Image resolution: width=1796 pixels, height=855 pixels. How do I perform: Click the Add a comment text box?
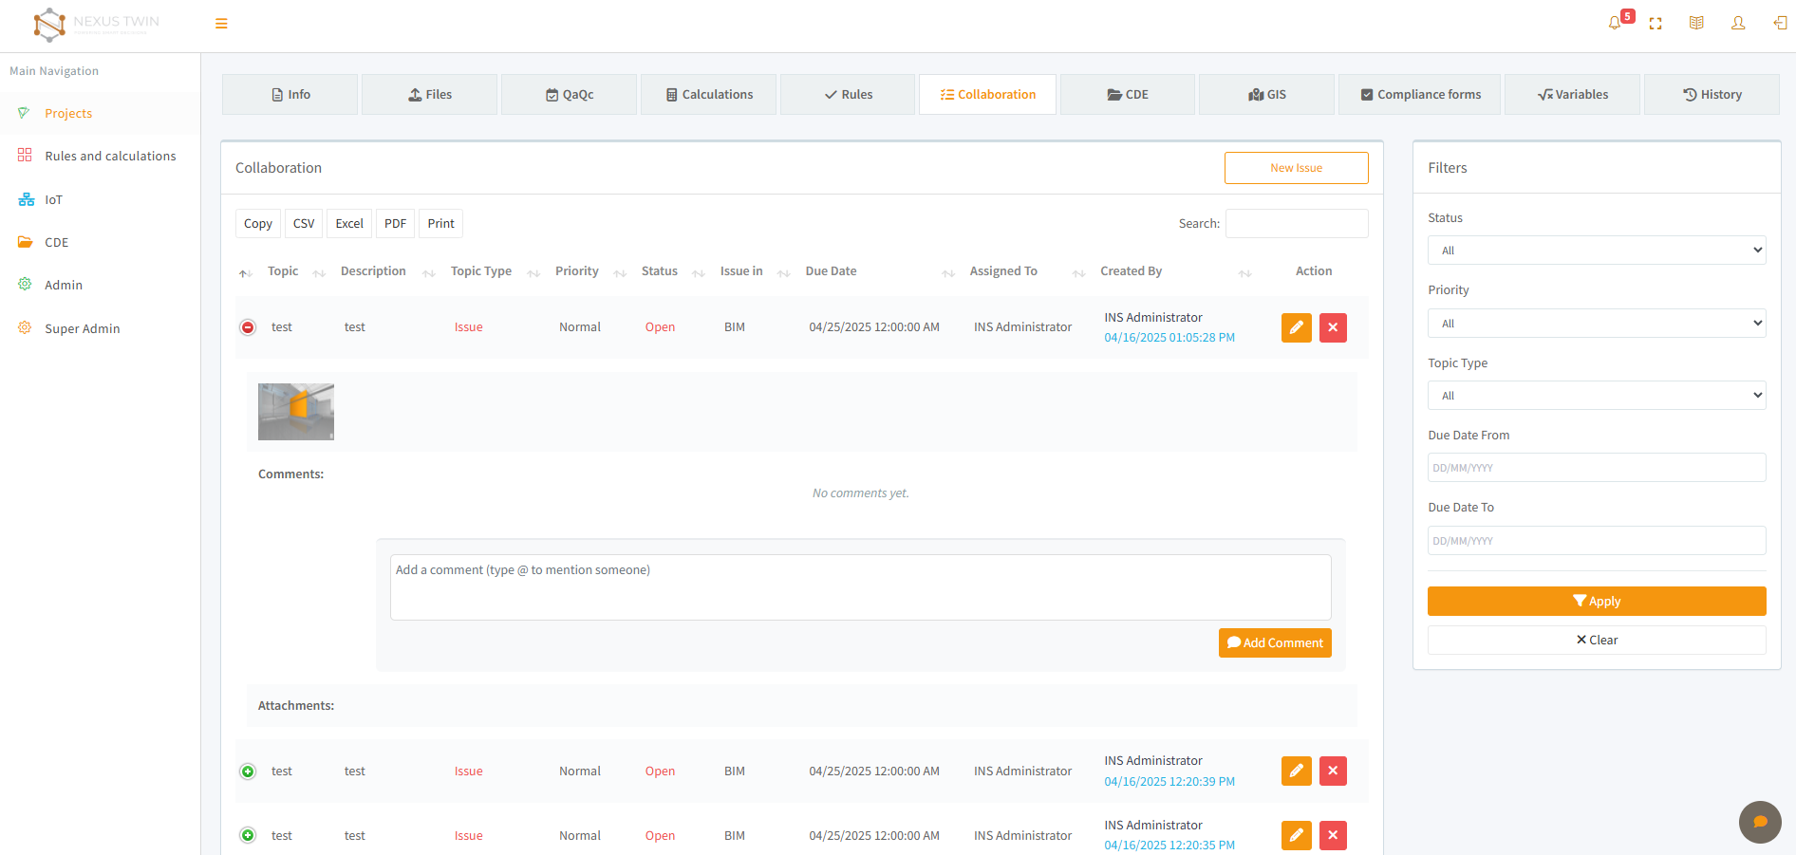861,587
